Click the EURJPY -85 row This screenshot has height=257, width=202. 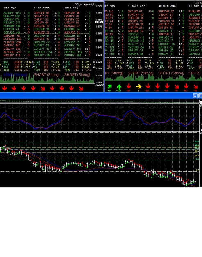(141, 54)
